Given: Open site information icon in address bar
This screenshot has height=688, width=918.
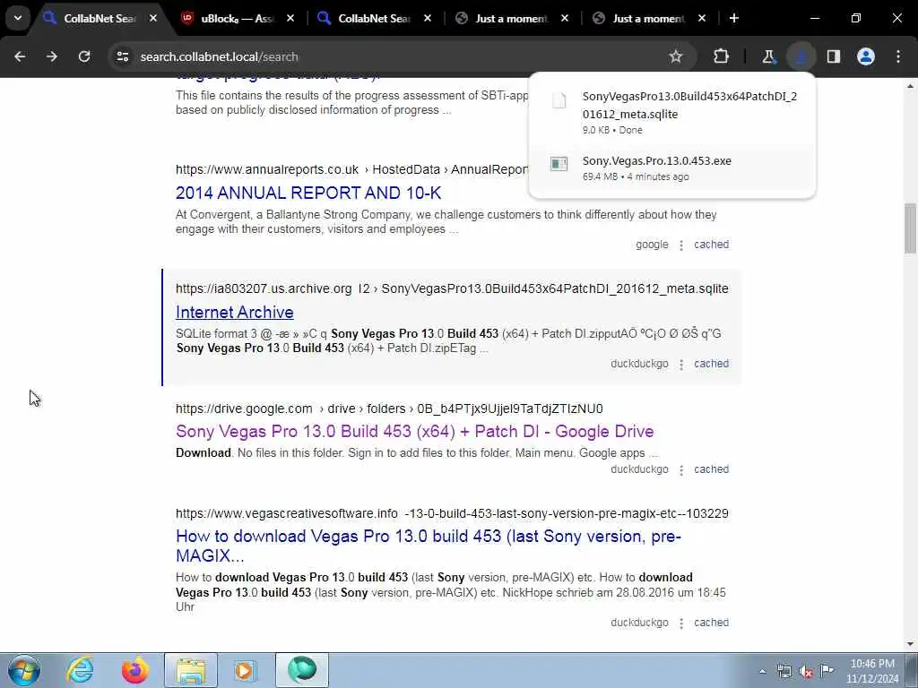Looking at the screenshot, I should point(122,56).
